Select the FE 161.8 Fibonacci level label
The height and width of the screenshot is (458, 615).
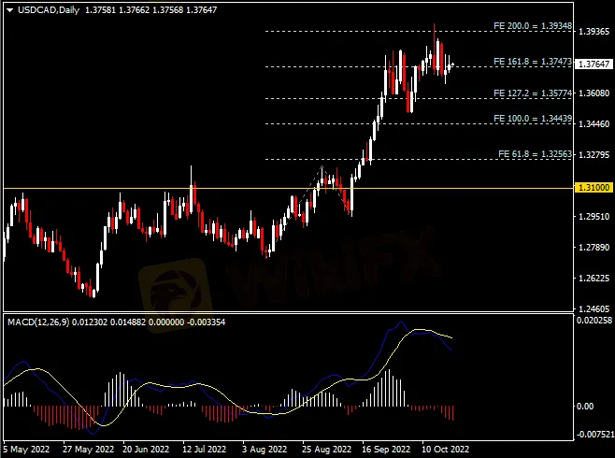[532, 61]
